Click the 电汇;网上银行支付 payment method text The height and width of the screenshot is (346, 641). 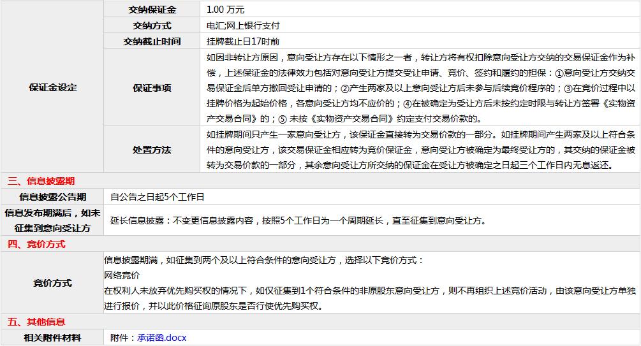click(243, 26)
